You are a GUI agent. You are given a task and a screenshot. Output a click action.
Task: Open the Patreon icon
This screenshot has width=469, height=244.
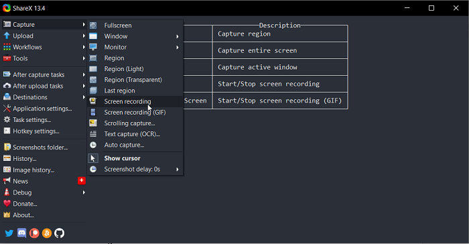(x=34, y=233)
